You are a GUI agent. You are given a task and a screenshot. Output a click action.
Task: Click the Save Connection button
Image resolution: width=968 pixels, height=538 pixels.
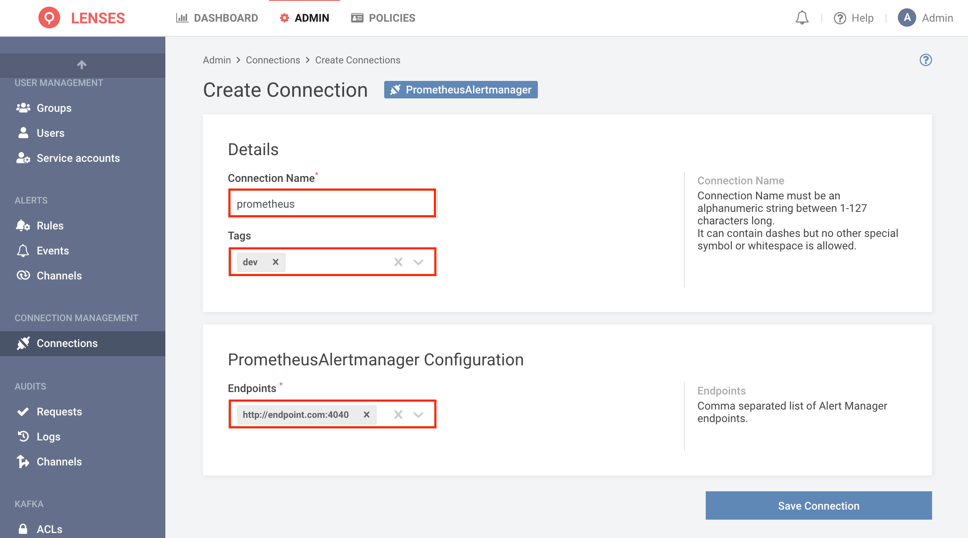click(819, 505)
